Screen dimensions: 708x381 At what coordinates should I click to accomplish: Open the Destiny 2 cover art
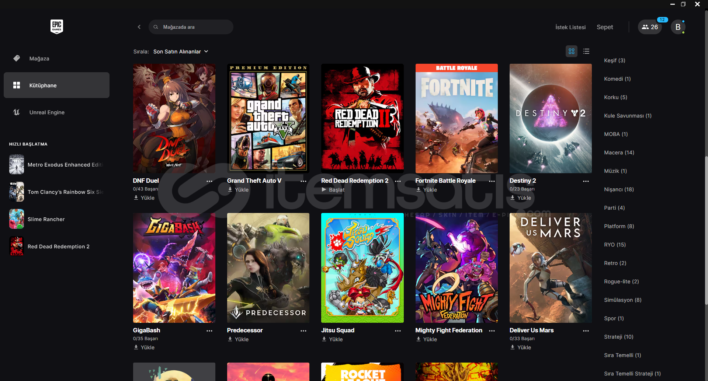pos(551,118)
